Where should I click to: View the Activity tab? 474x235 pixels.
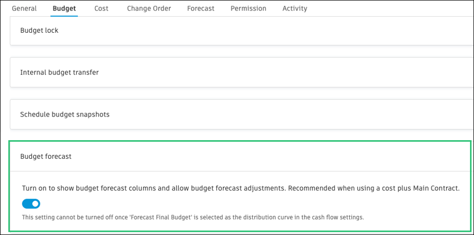click(x=295, y=9)
